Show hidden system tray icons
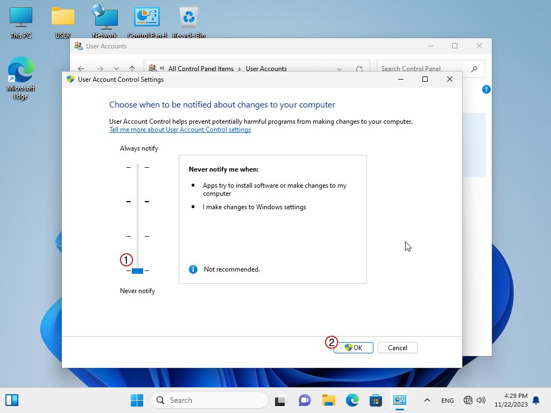Image resolution: width=551 pixels, height=413 pixels. [427, 400]
